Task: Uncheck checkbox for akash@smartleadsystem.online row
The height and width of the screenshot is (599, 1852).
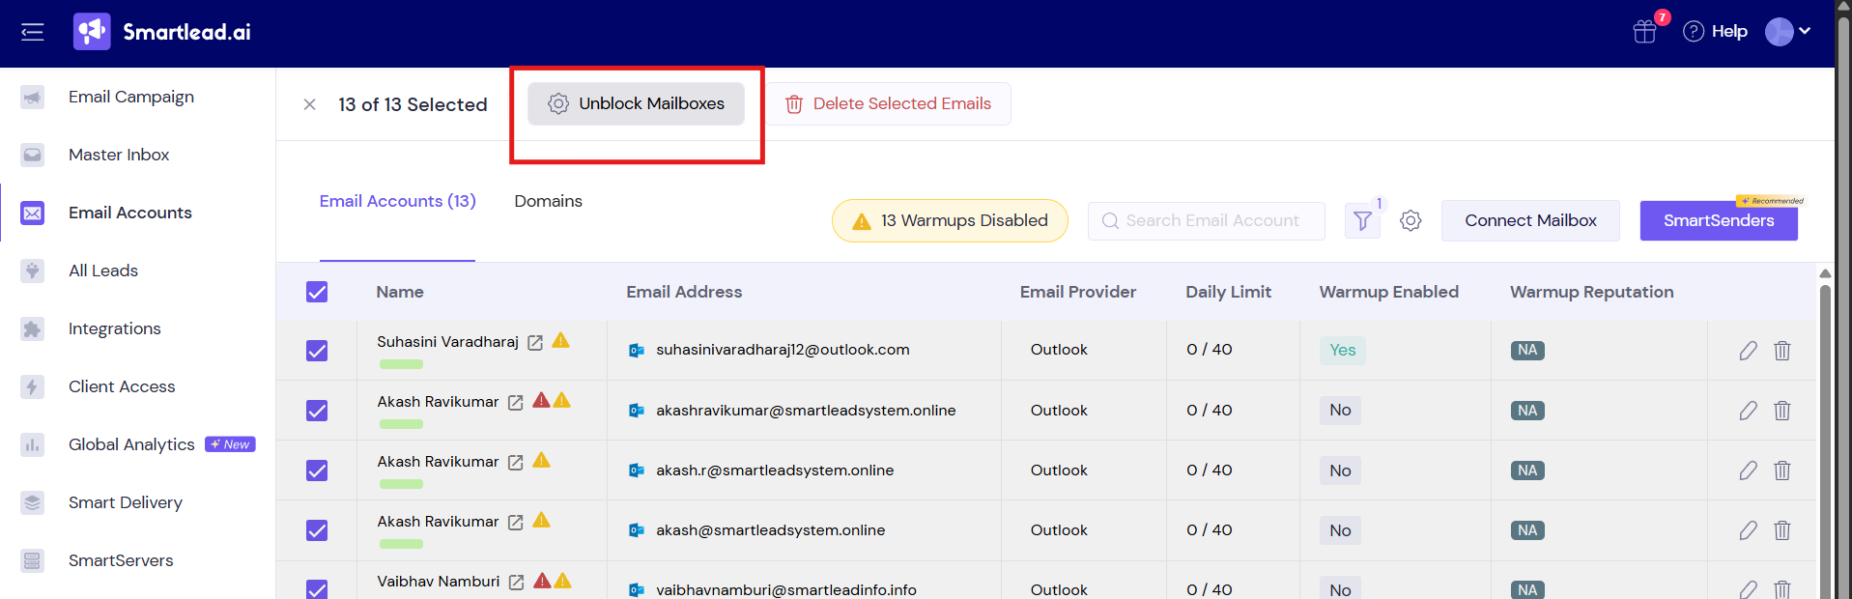Action: (x=317, y=530)
